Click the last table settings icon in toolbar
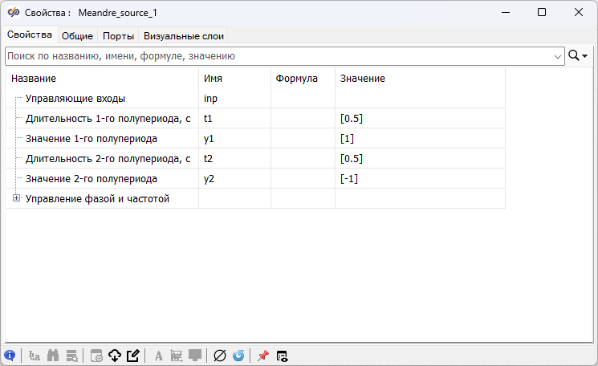Screen dimensions: 598x366 [282, 356]
